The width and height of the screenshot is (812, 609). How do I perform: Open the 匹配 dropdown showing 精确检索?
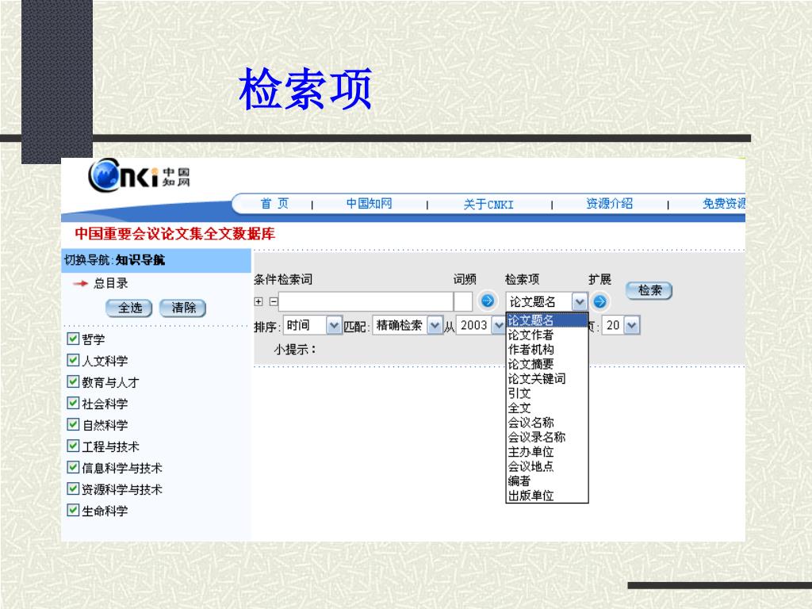[408, 326]
